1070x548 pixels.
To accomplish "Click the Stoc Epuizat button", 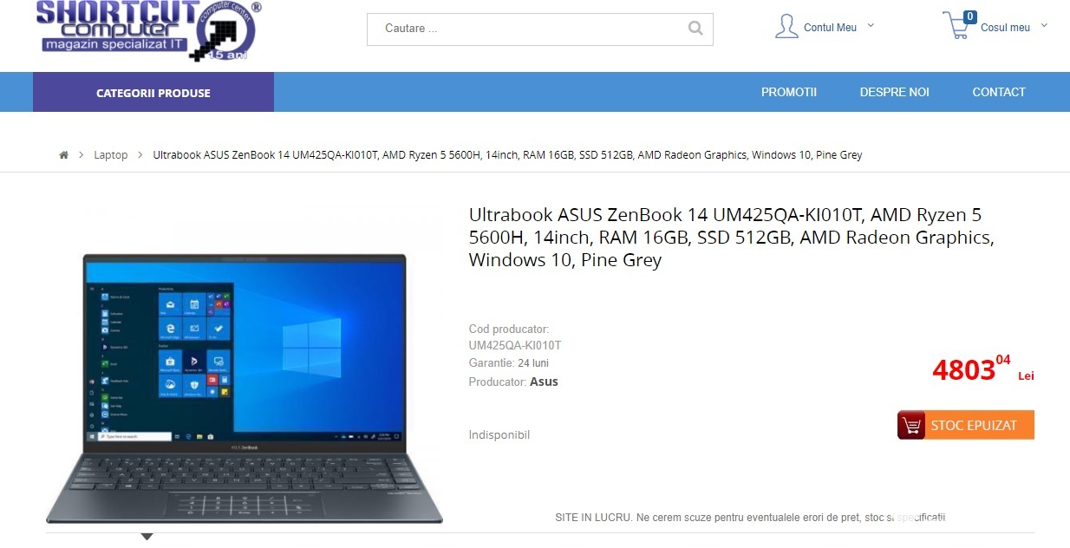I will point(966,425).
